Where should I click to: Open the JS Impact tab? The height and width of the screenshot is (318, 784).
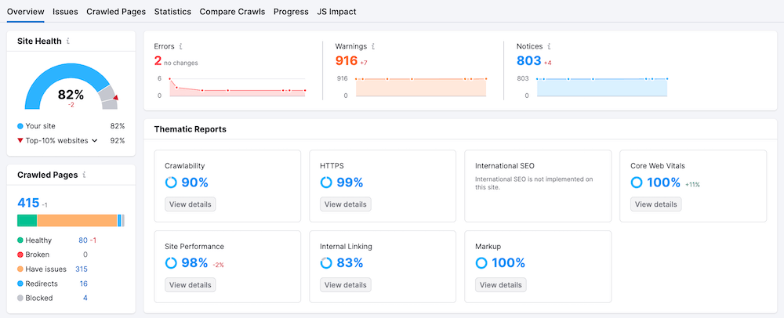pos(336,12)
